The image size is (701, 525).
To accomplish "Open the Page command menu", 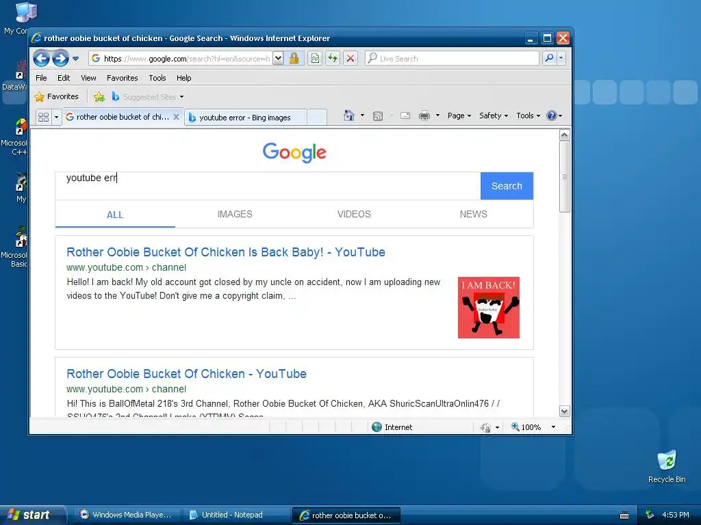I will [459, 116].
